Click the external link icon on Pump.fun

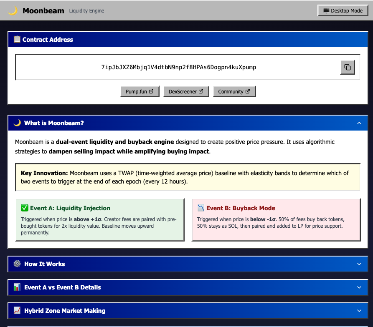[151, 91]
